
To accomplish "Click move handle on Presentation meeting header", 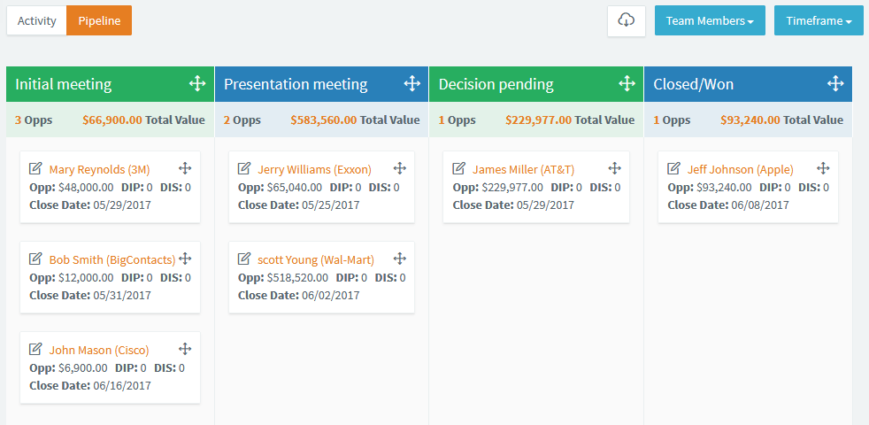I will click(411, 84).
